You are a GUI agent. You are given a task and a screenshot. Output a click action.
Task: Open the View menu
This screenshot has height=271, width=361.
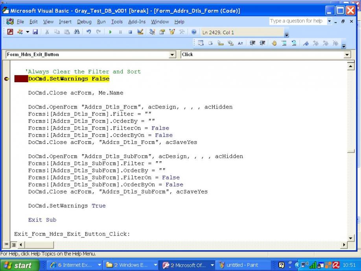pos(48,22)
